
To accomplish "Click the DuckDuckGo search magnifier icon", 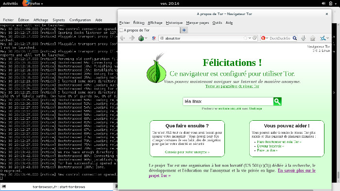I will [295, 38].
